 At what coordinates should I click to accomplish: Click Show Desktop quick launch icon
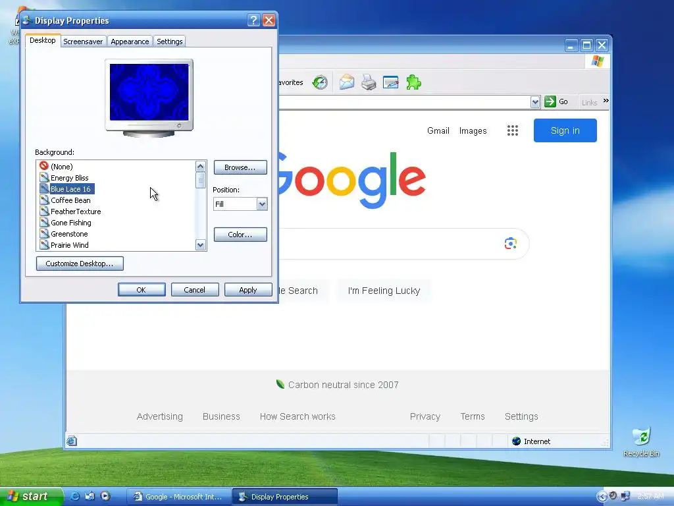90,496
